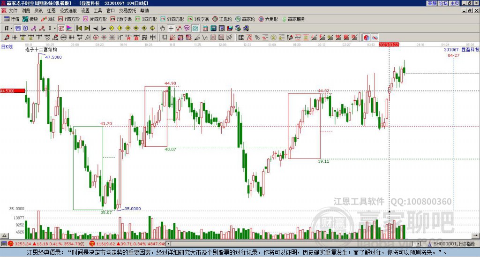Open the T四方形 tool
Screen dimensions: 480x257
pyautogui.click(x=146, y=19)
